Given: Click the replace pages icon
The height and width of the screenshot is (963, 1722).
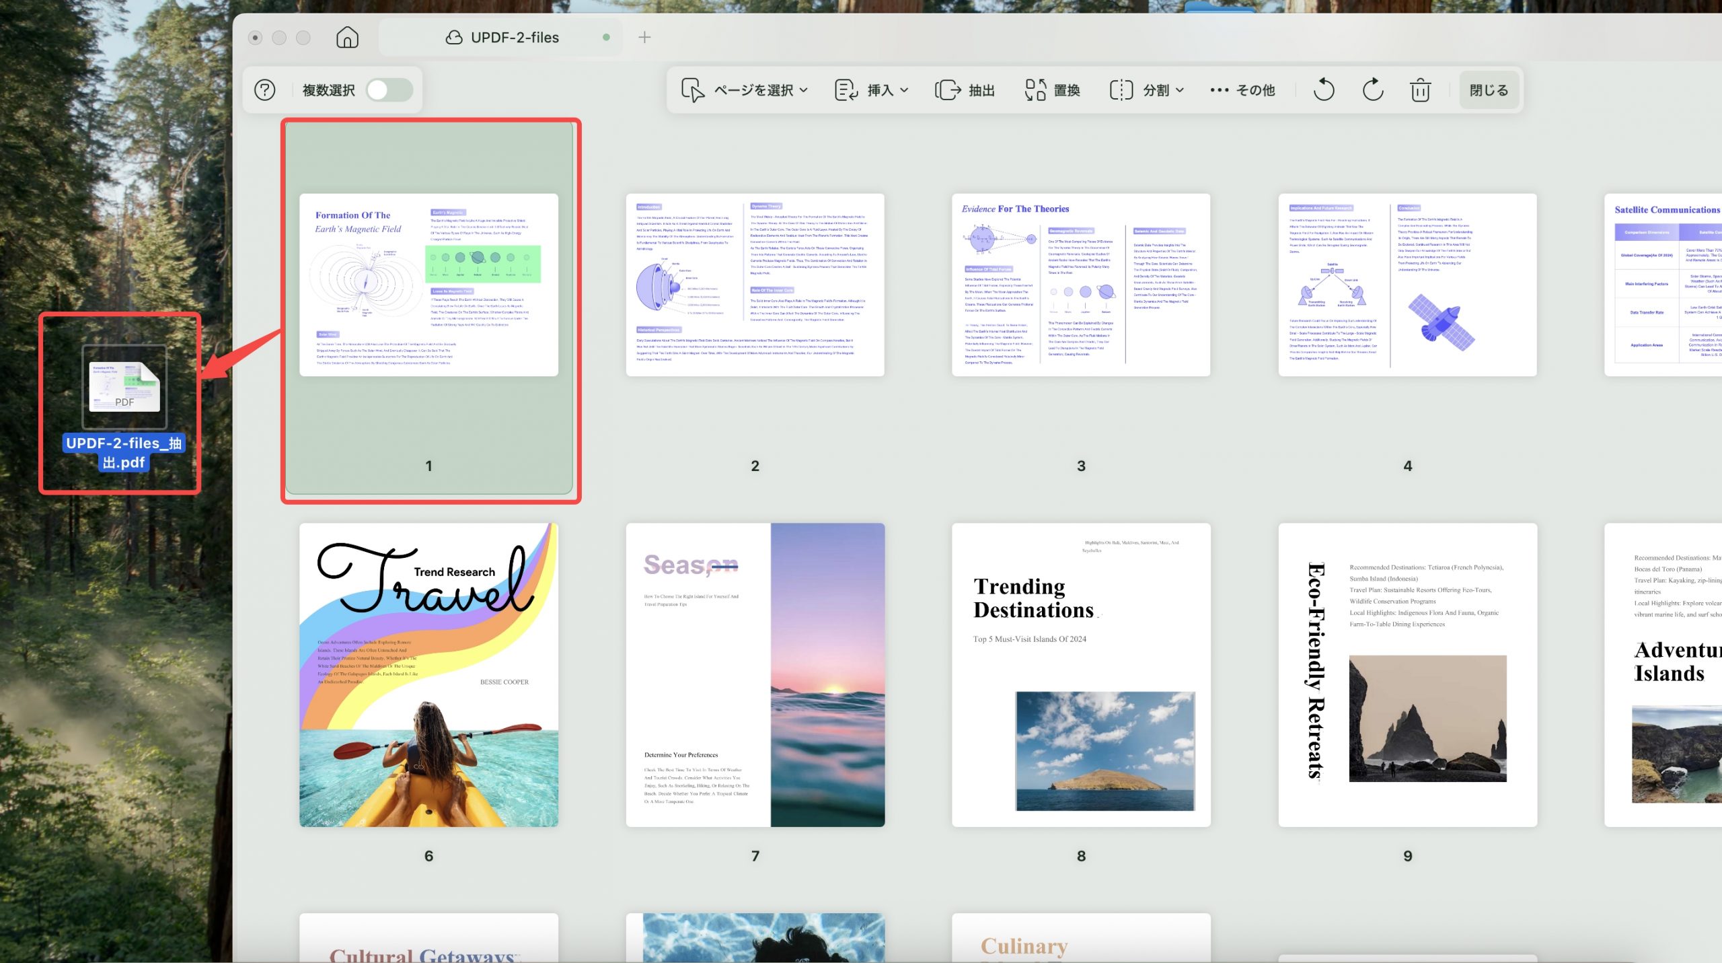Looking at the screenshot, I should point(1035,90).
